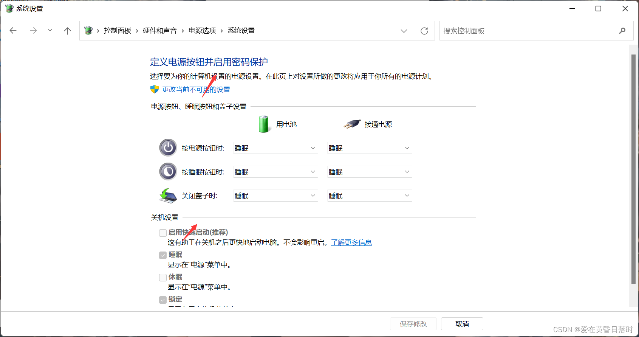Click the 关机设置 section label
Viewport: 639px width, 337px height.
coord(165,217)
